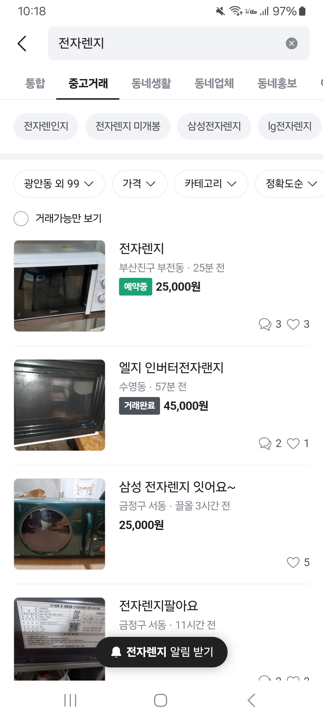Open the 가격 price filter dropdown

(x=139, y=184)
